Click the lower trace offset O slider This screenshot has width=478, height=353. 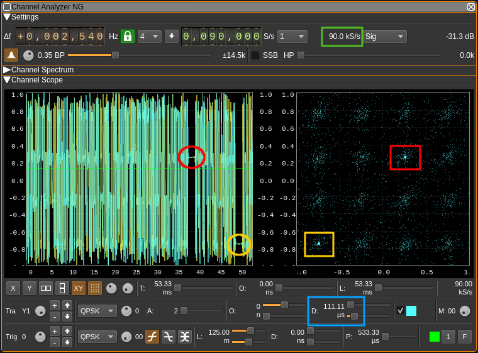(266, 317)
